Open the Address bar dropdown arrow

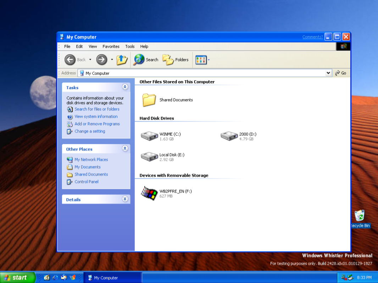(x=328, y=73)
